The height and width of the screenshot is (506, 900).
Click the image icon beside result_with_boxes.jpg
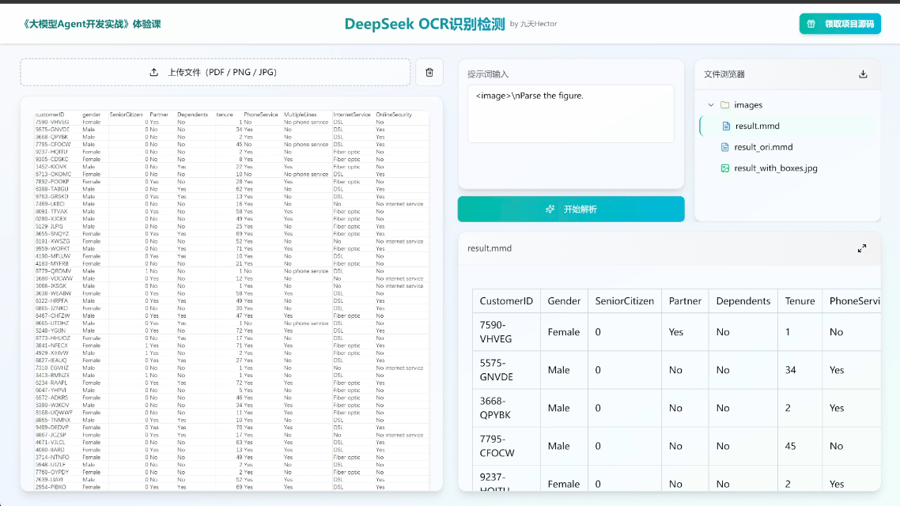(725, 168)
